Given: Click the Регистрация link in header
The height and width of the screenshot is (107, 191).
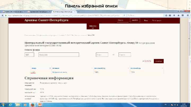Looking at the screenshot, I should 157,21.
